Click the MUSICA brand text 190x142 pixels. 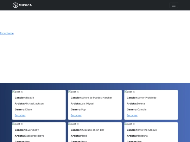click(25, 5)
